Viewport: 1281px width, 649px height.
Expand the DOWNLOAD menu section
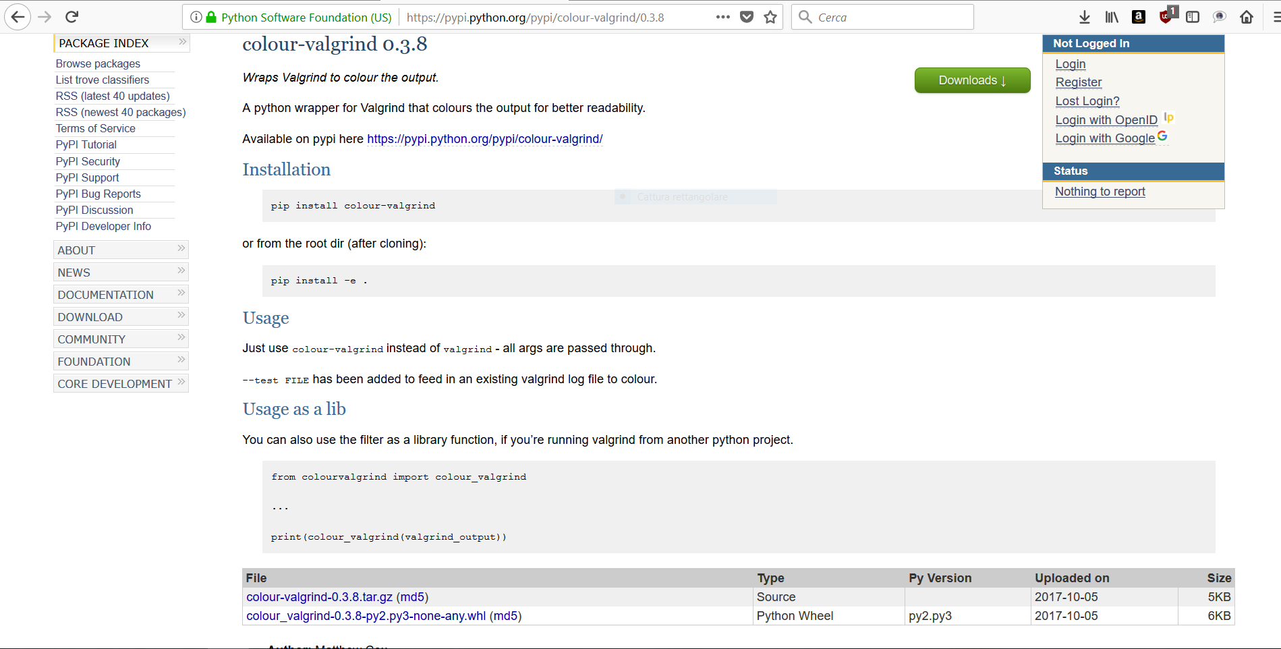pos(121,316)
